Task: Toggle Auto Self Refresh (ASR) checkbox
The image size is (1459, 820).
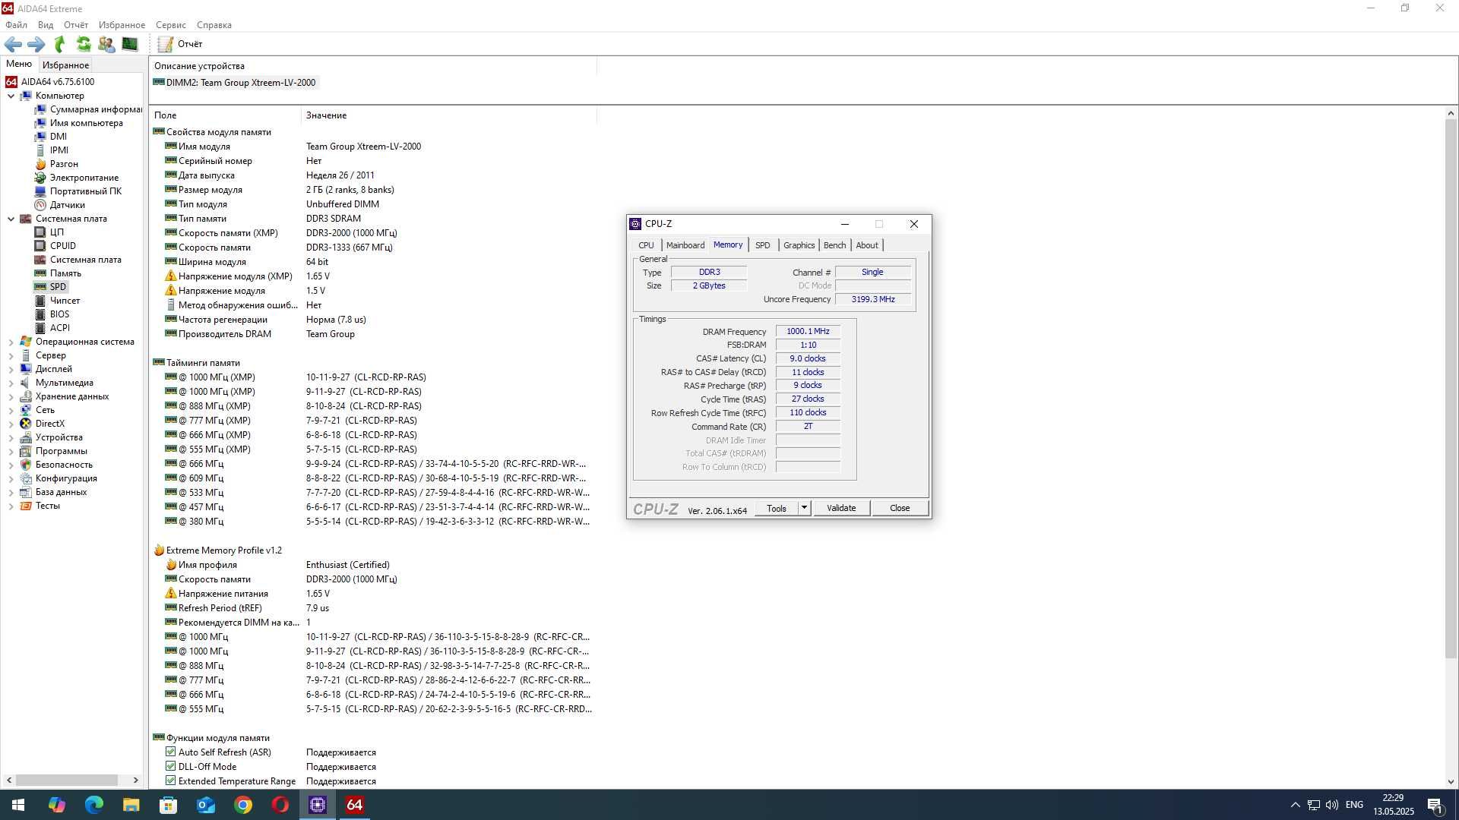Action: pyautogui.click(x=170, y=752)
